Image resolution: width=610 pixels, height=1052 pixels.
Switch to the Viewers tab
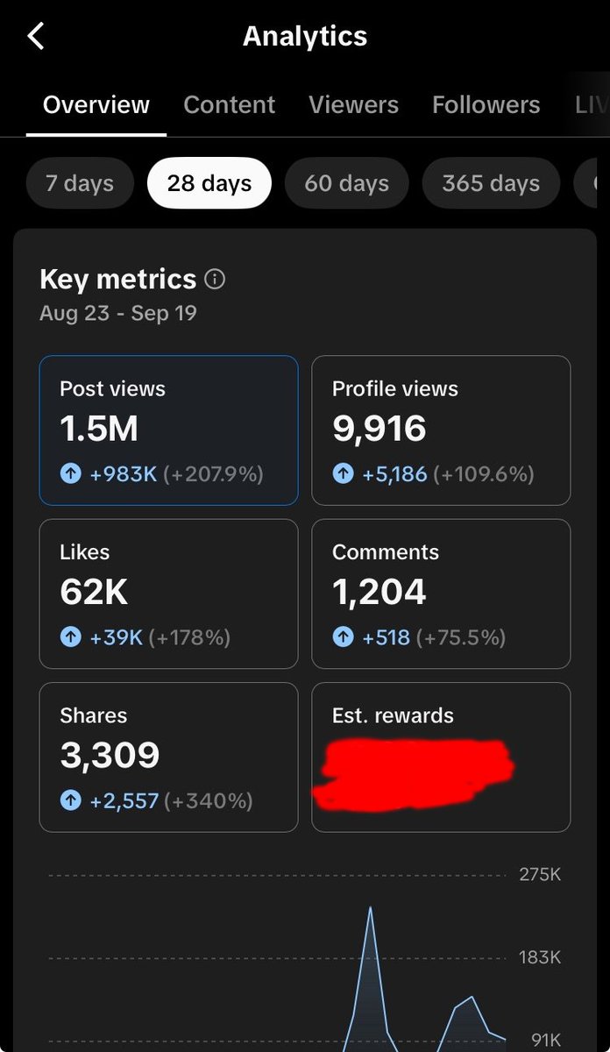point(353,105)
